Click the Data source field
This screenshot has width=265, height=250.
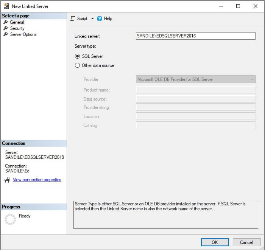click(x=196, y=99)
